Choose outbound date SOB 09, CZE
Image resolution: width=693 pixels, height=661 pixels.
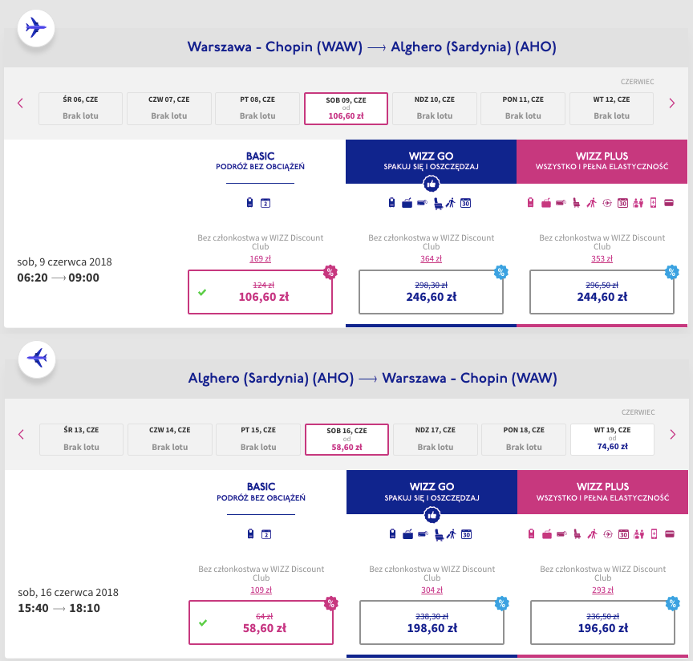[x=346, y=108]
